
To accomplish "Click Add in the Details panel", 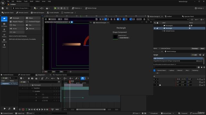I will 194,55.
